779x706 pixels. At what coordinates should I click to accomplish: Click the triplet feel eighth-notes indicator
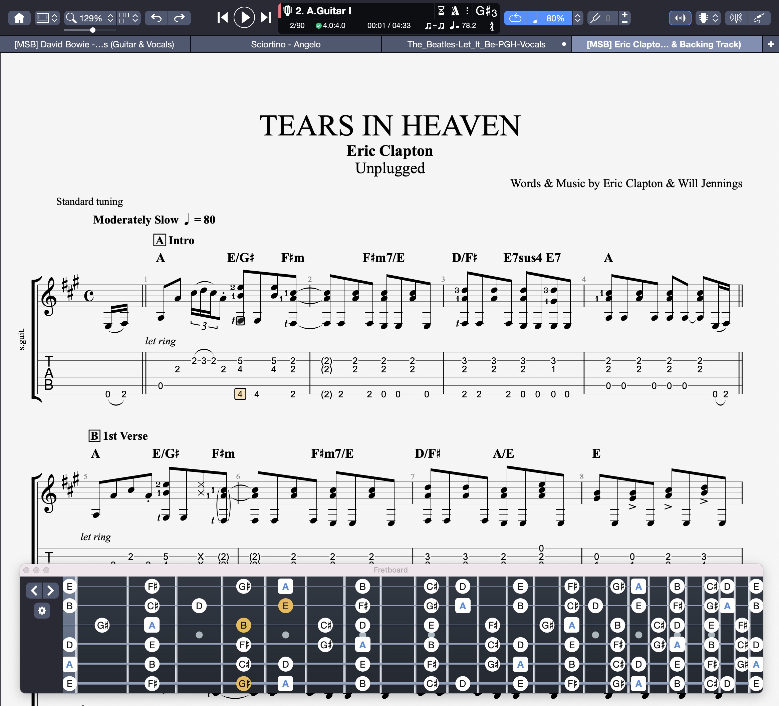[435, 26]
